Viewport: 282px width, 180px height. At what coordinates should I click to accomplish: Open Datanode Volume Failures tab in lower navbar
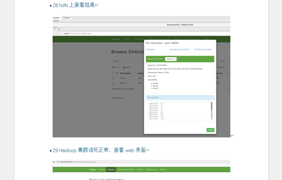[126, 169]
